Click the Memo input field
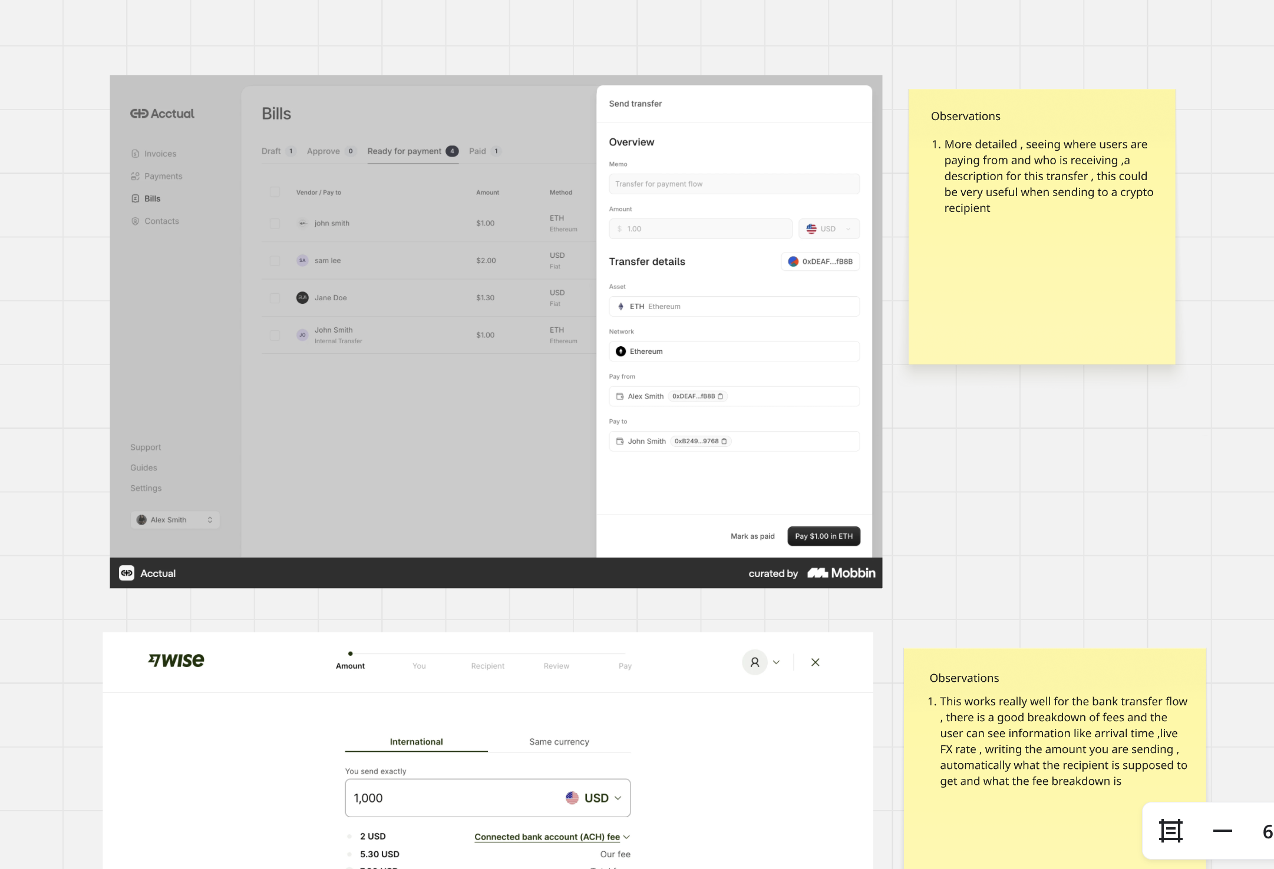 734,184
